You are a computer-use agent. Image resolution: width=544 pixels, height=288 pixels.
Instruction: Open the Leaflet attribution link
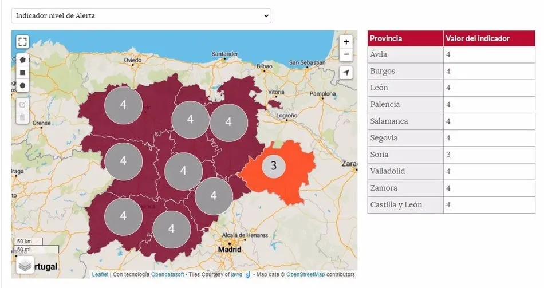[100, 275]
